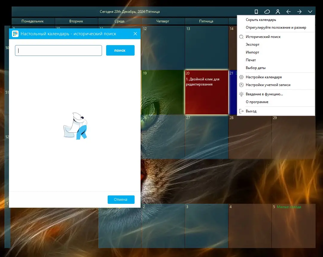Collapse the menu with the down chevron icon
This screenshot has width=323, height=257.
click(x=310, y=12)
